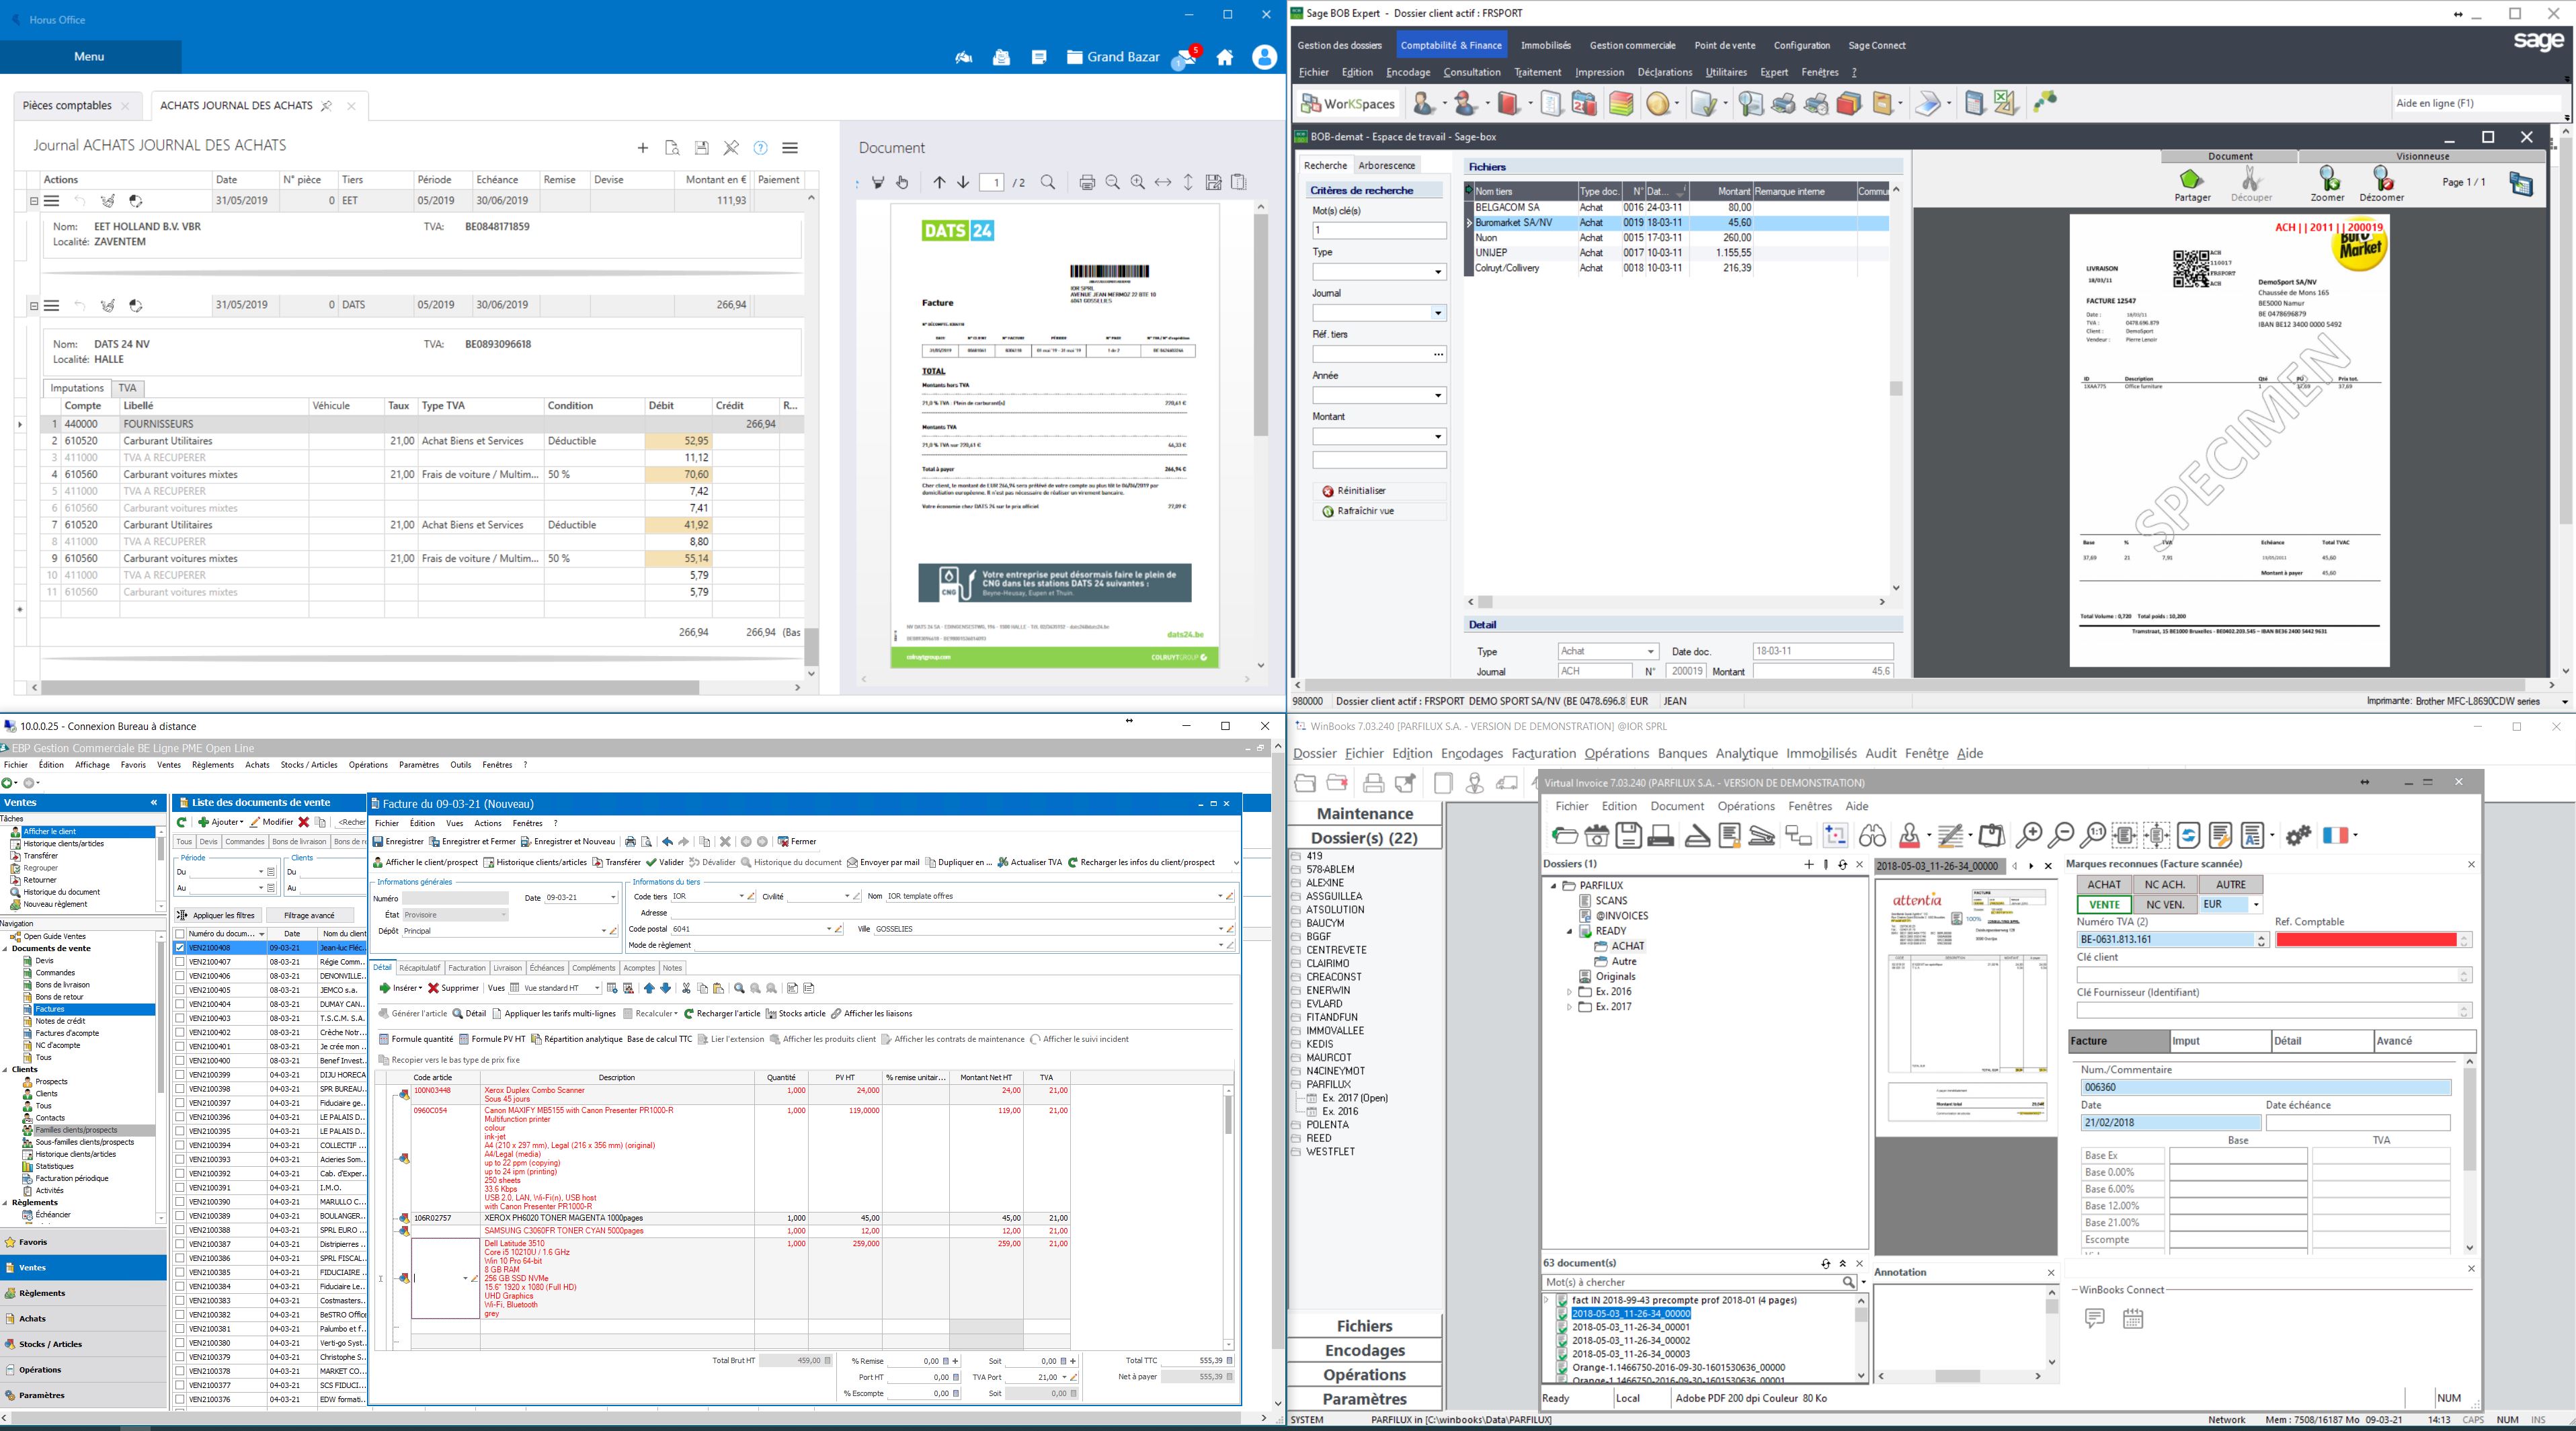The height and width of the screenshot is (1431, 2576).
Task: Open the Année dropdown in Sage search criteria
Action: (1438, 396)
